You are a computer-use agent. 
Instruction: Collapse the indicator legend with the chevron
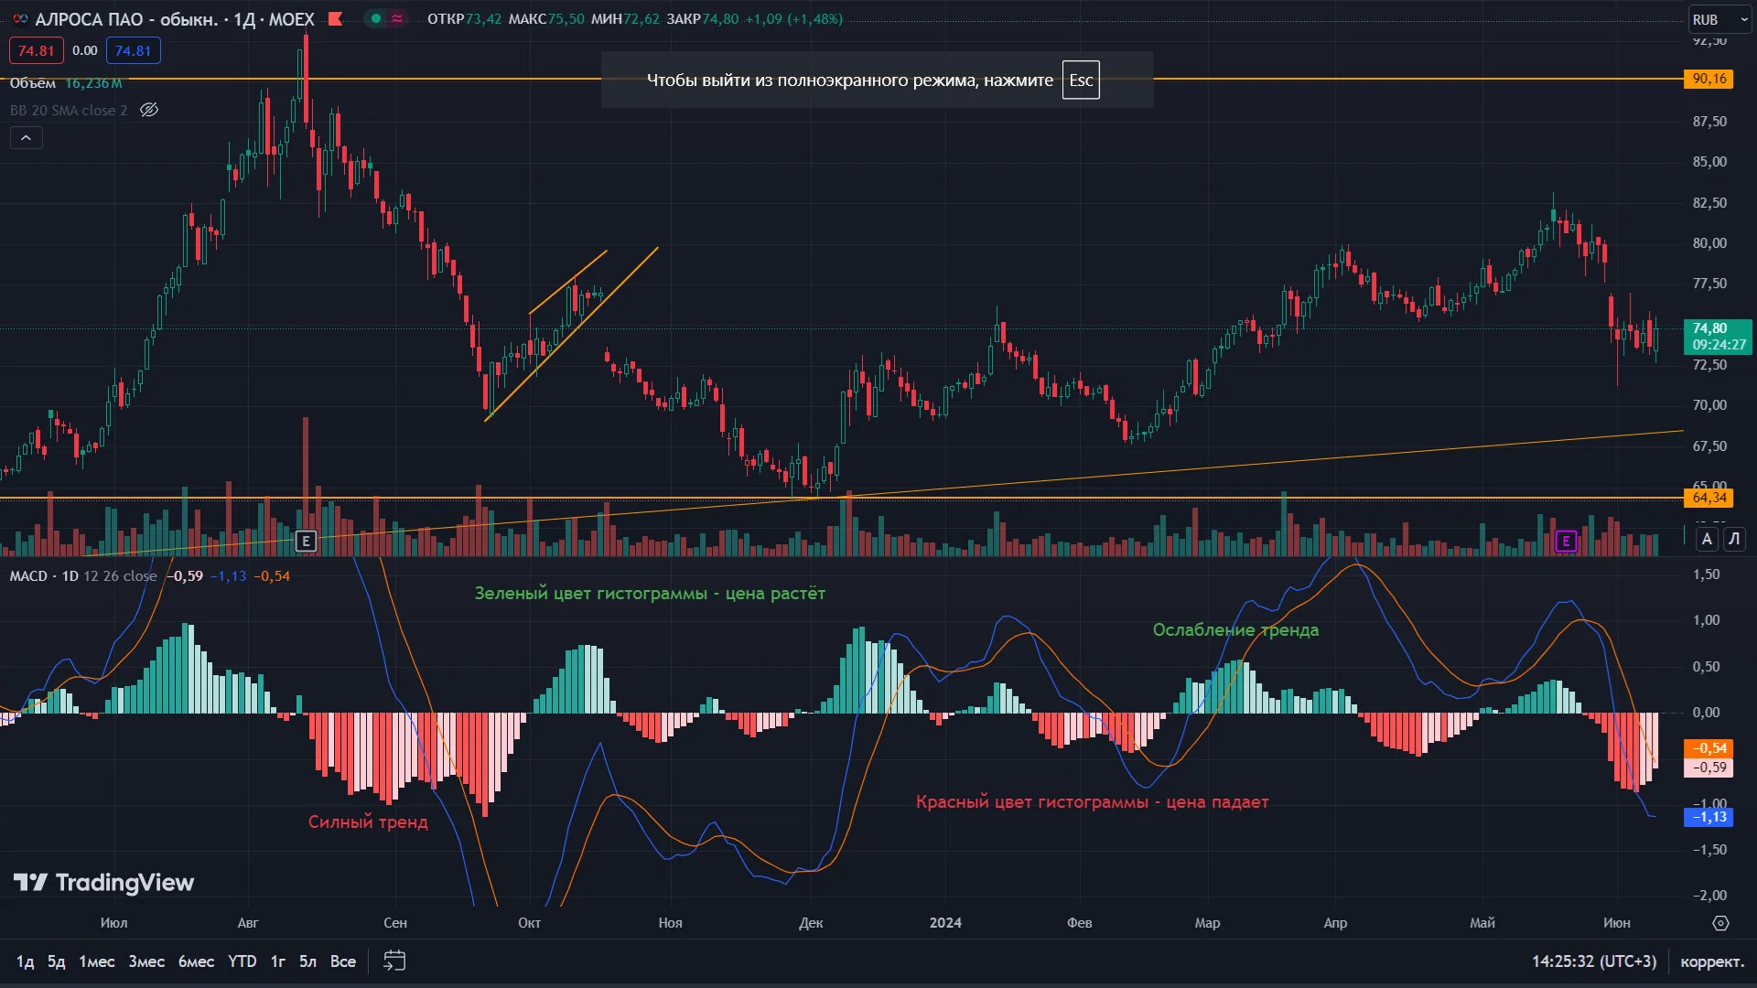(x=27, y=138)
